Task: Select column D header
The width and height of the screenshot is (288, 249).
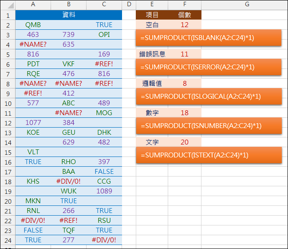Action: pyautogui.click(x=129, y=4)
